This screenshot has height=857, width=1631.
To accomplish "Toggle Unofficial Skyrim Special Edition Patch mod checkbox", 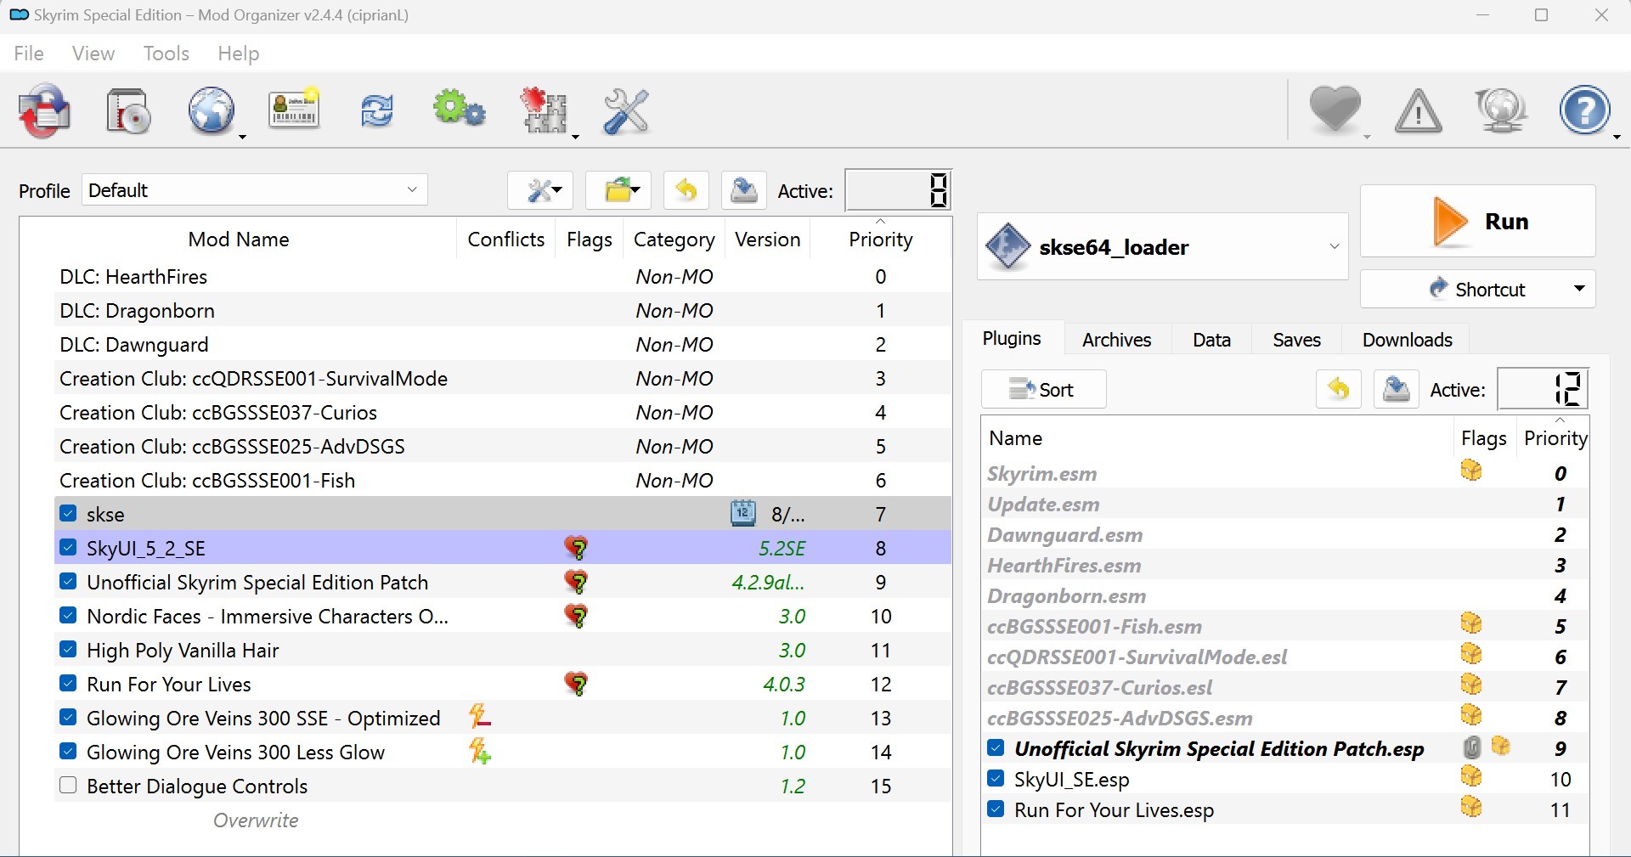I will pos(69,581).
